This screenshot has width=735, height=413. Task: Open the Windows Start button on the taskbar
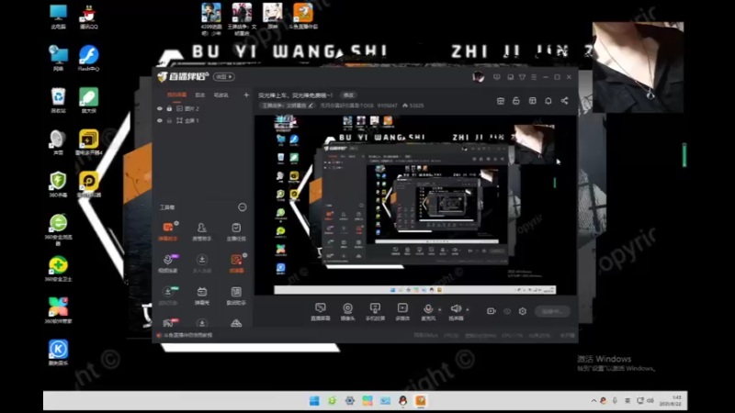click(x=314, y=401)
